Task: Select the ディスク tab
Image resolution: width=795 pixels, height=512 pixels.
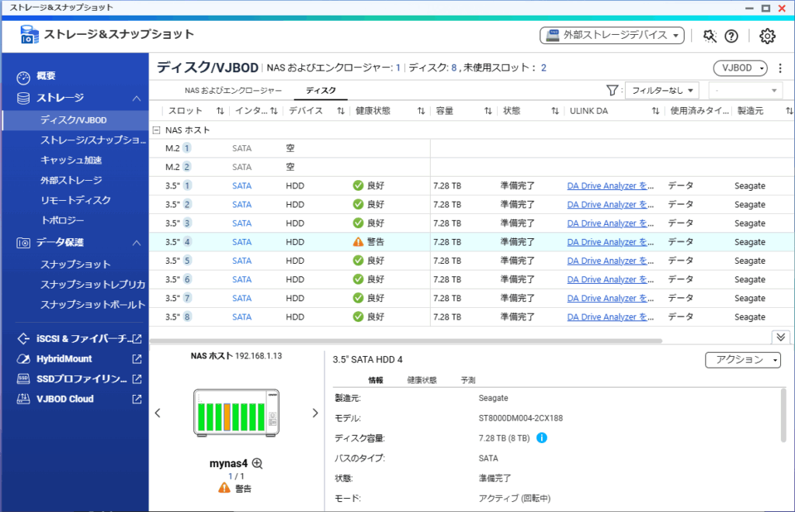Action: pos(321,91)
